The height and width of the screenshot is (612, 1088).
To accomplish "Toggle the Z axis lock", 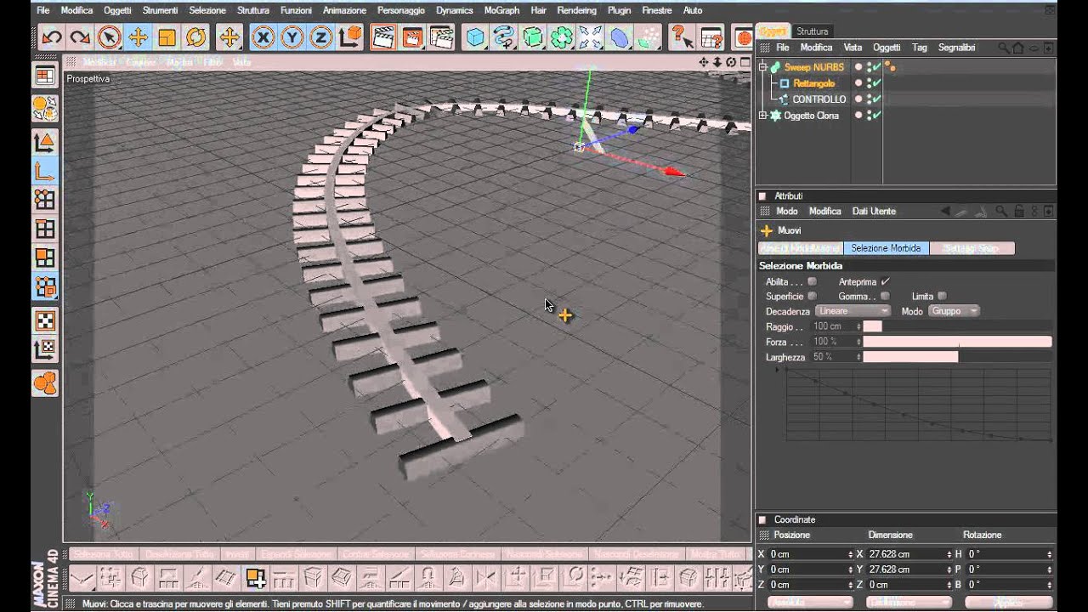I will (x=320, y=37).
